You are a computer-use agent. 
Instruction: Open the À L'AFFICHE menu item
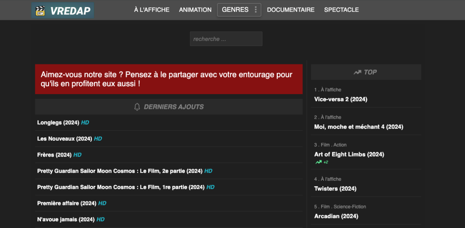click(x=151, y=10)
